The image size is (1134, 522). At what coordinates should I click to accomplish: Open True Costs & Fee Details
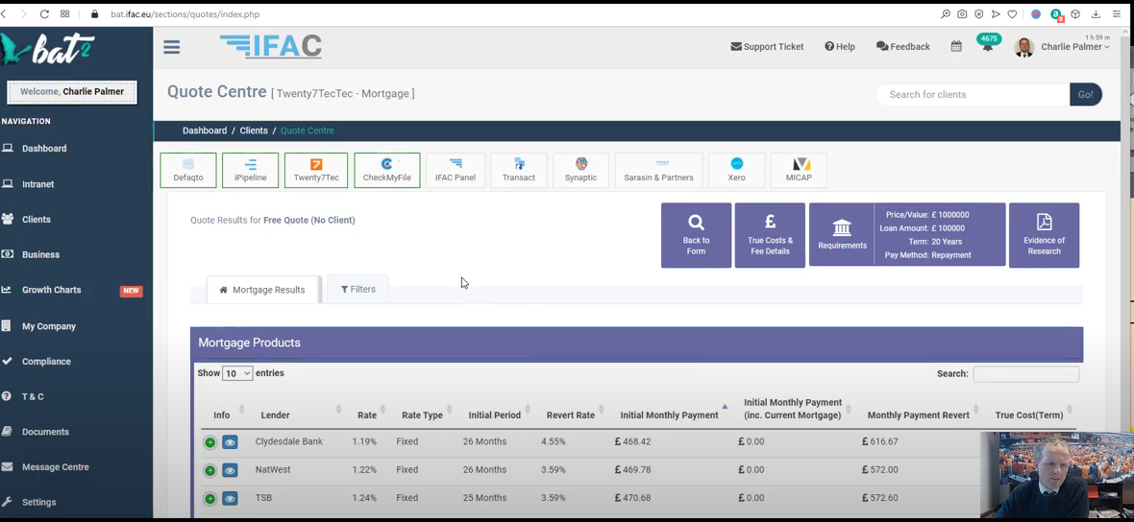[770, 235]
